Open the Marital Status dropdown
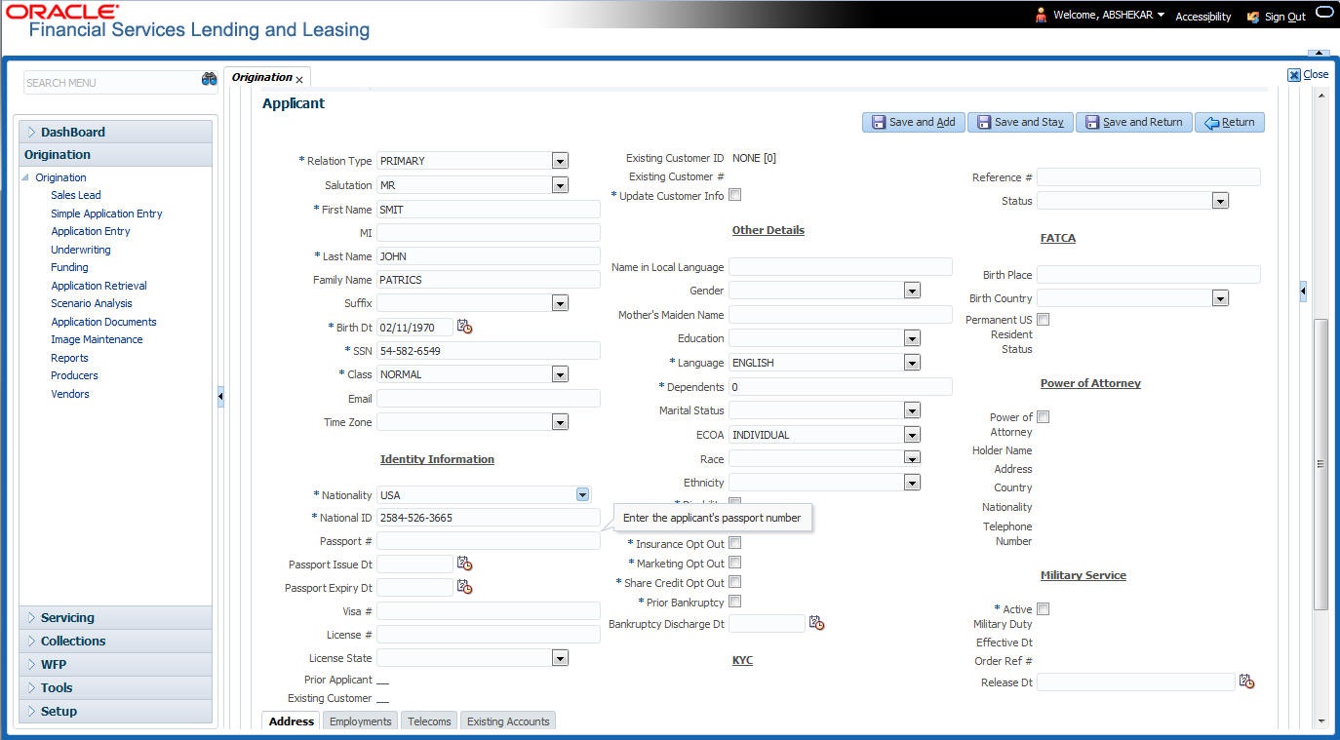Image resolution: width=1340 pixels, height=740 pixels. pyautogui.click(x=912, y=410)
